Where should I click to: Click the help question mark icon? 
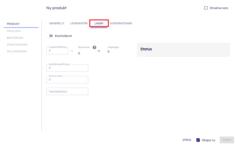tap(94, 47)
